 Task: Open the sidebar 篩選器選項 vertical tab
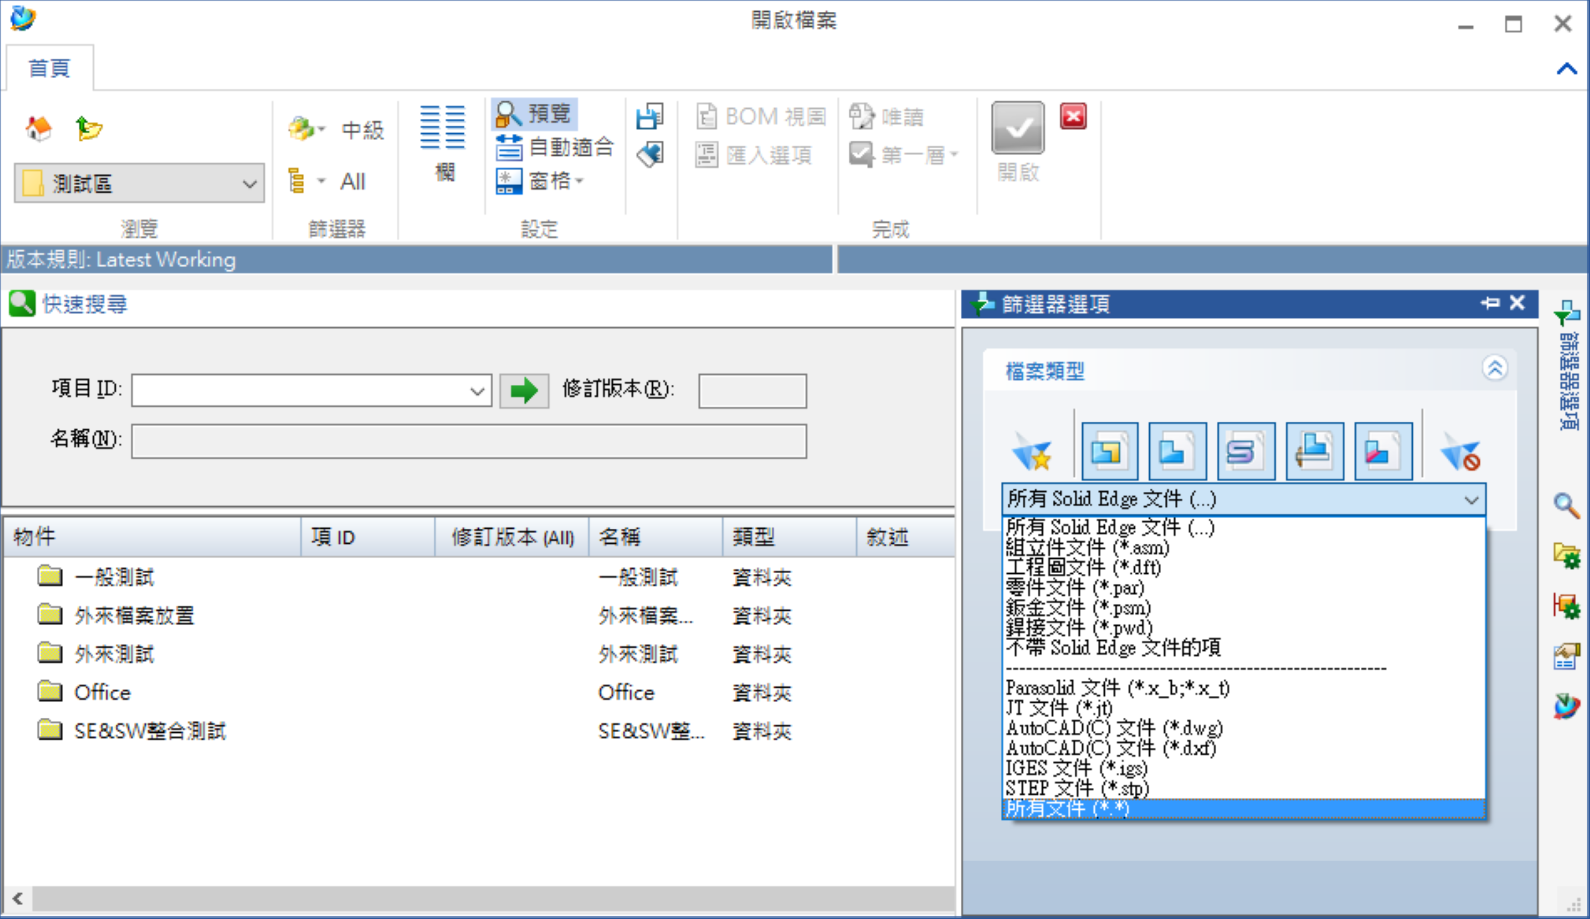click(1568, 366)
